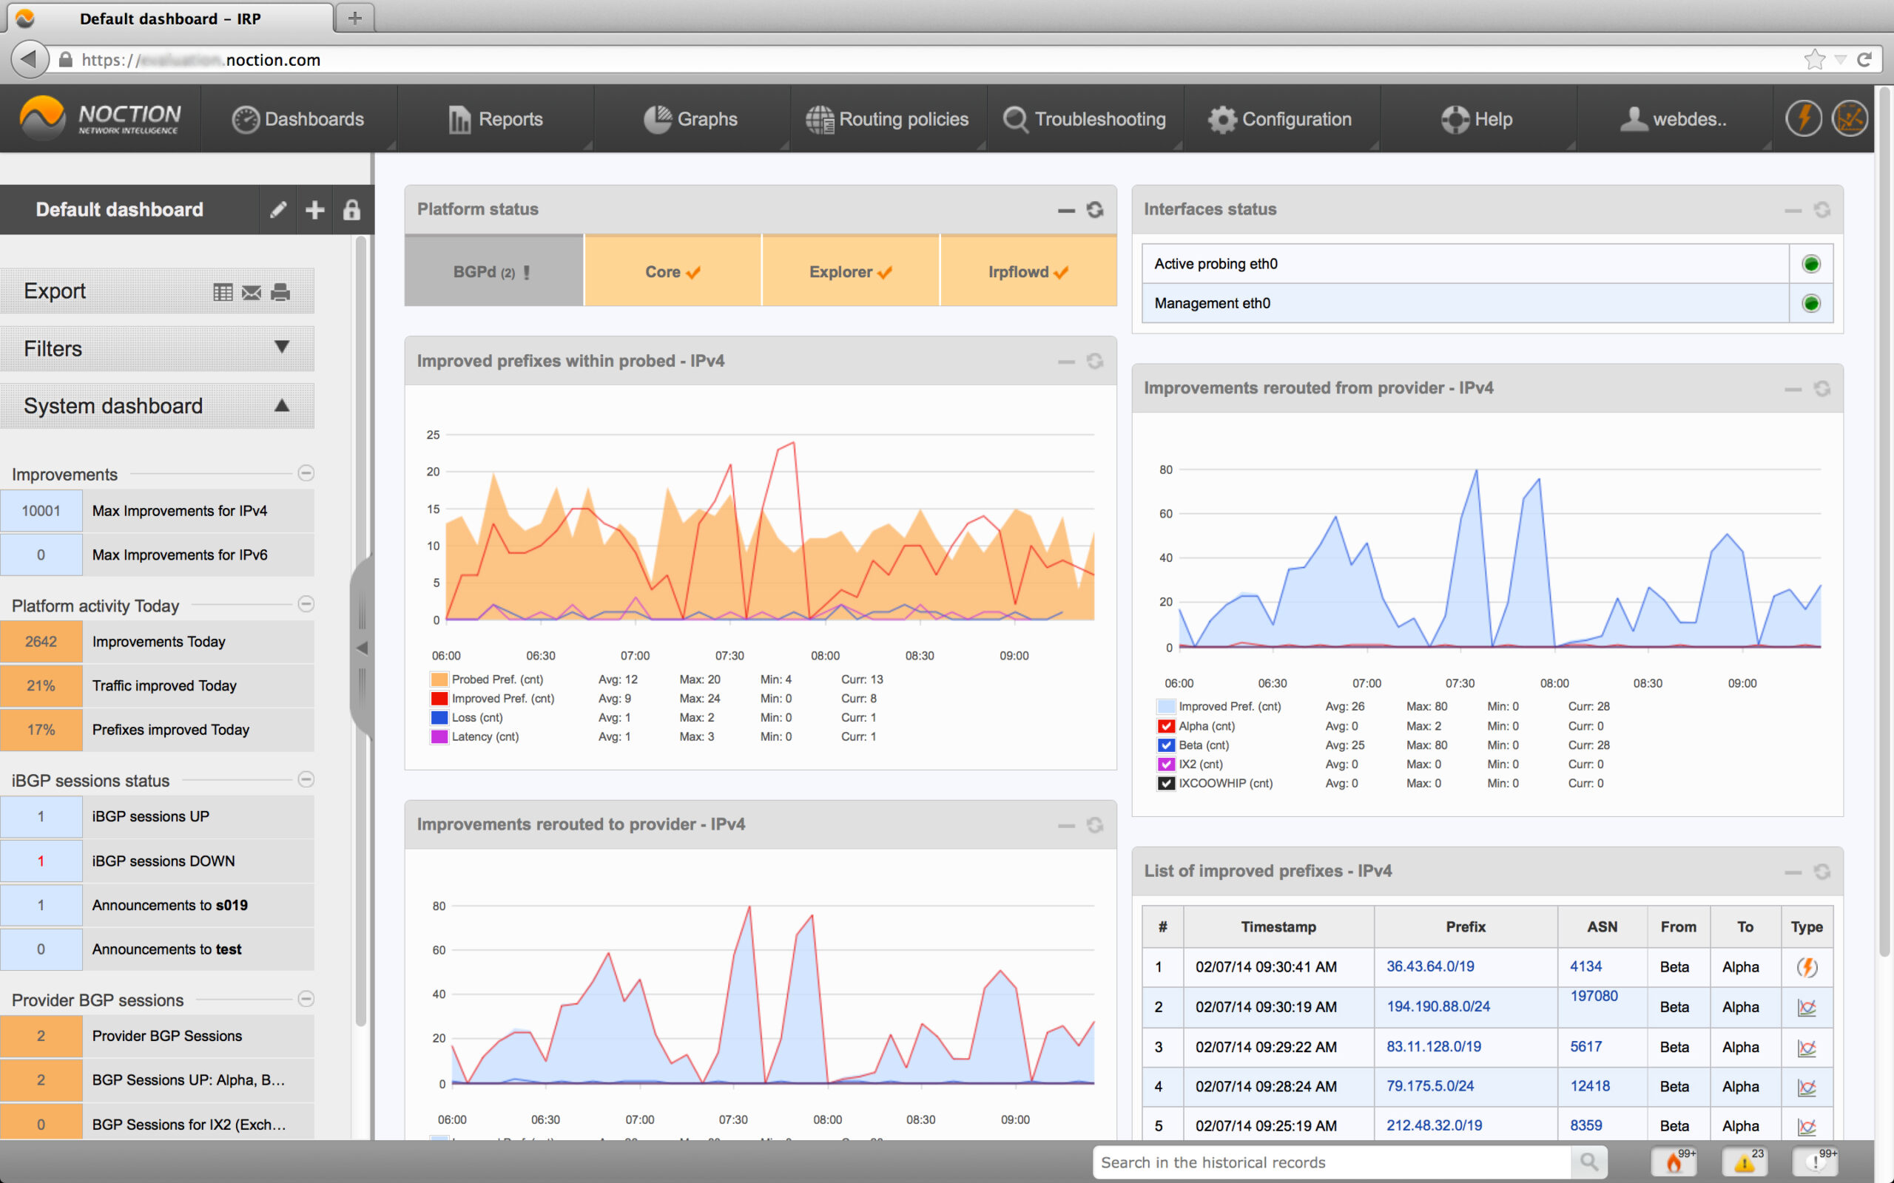
Task: Toggle the Beta (cnt) legend checkbox
Action: pyautogui.click(x=1166, y=745)
